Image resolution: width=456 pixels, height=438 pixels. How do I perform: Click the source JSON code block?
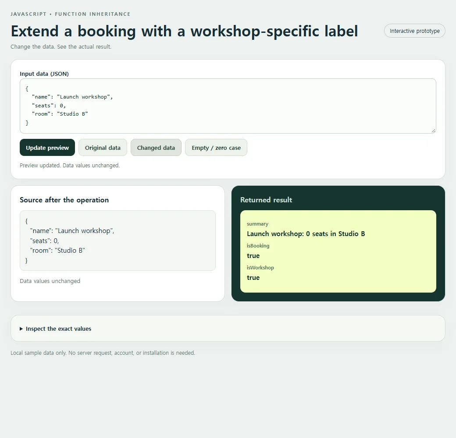pos(118,240)
